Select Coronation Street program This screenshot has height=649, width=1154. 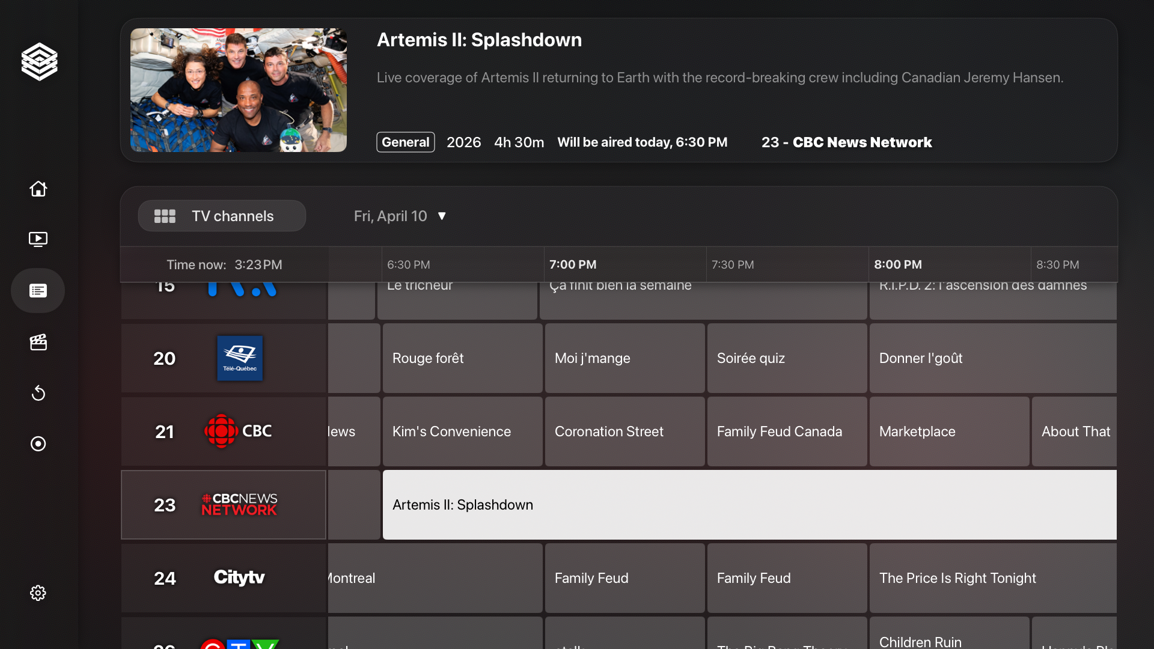click(625, 432)
